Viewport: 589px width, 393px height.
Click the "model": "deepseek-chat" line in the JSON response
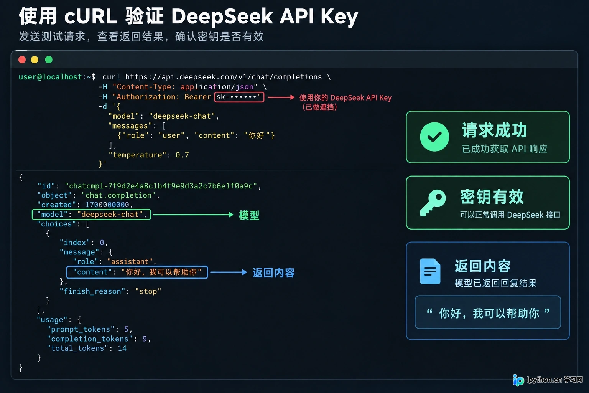pyautogui.click(x=91, y=215)
